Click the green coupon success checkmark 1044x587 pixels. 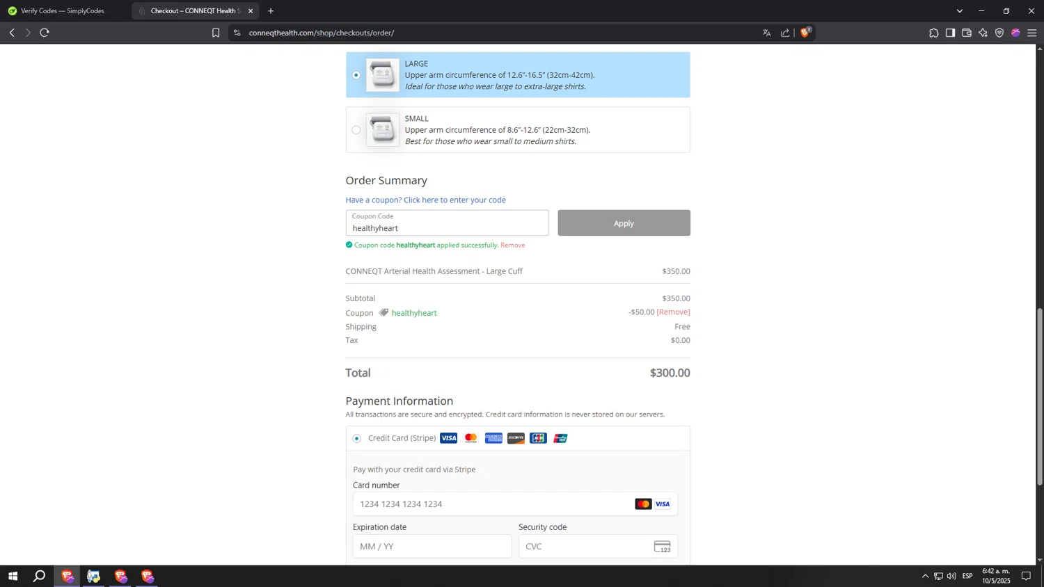pyautogui.click(x=349, y=245)
